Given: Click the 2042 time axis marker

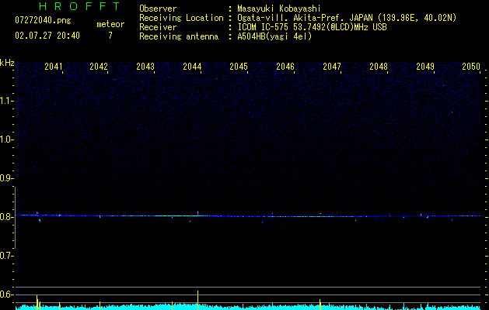Looking at the screenshot, I should pyautogui.click(x=99, y=67).
